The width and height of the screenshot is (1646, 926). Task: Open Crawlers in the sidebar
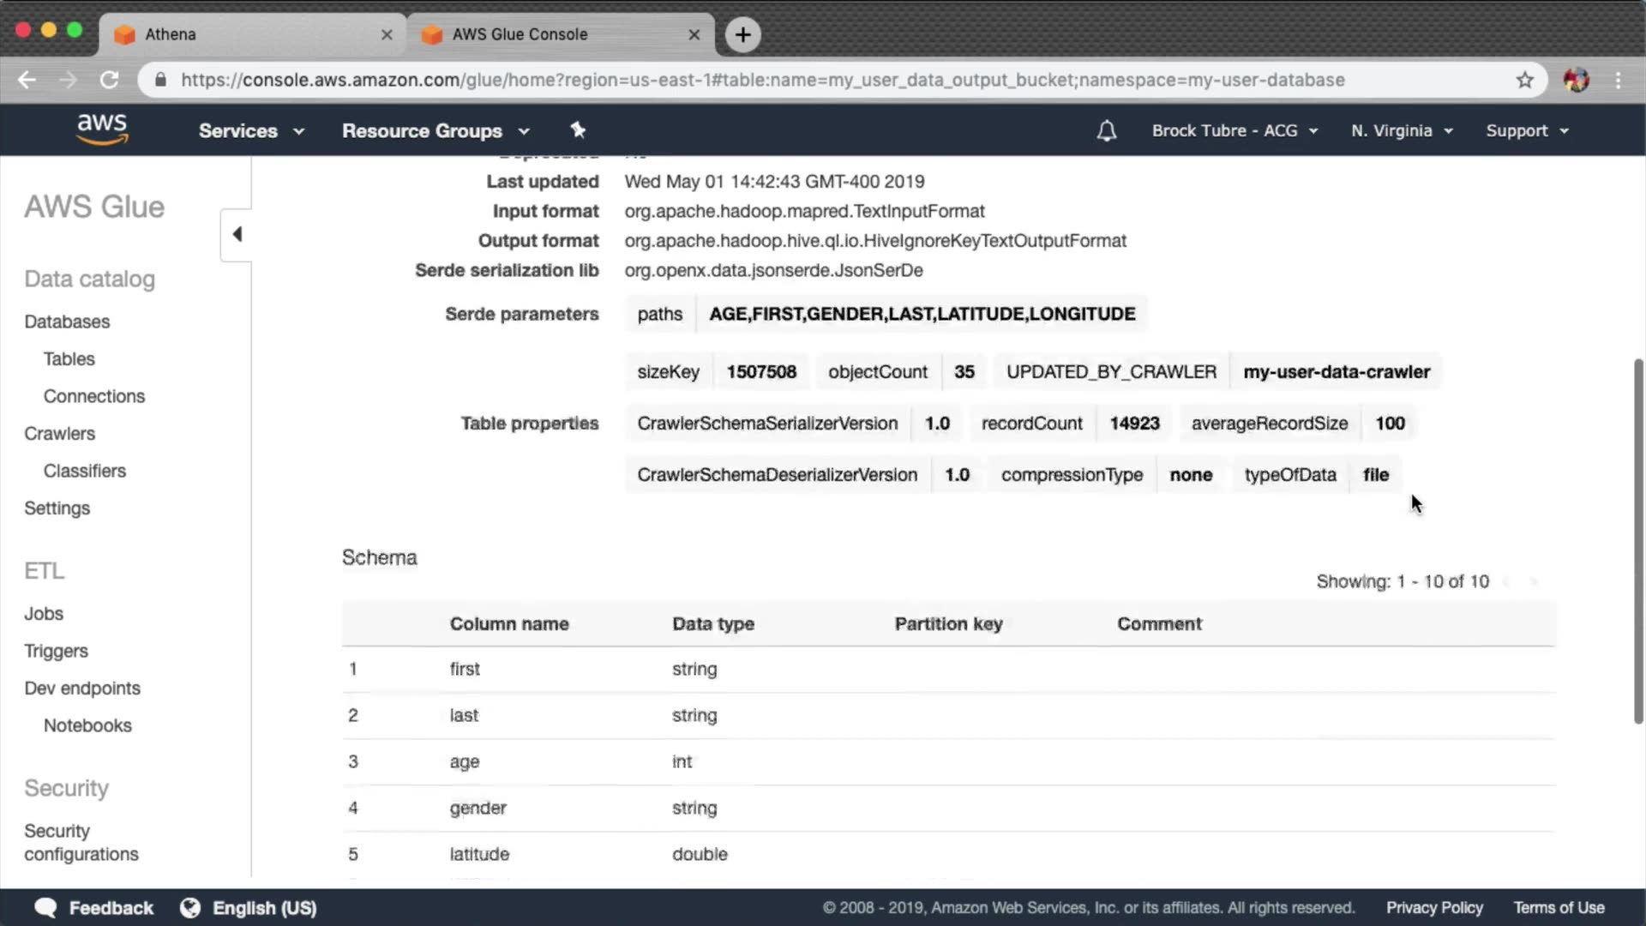(59, 434)
